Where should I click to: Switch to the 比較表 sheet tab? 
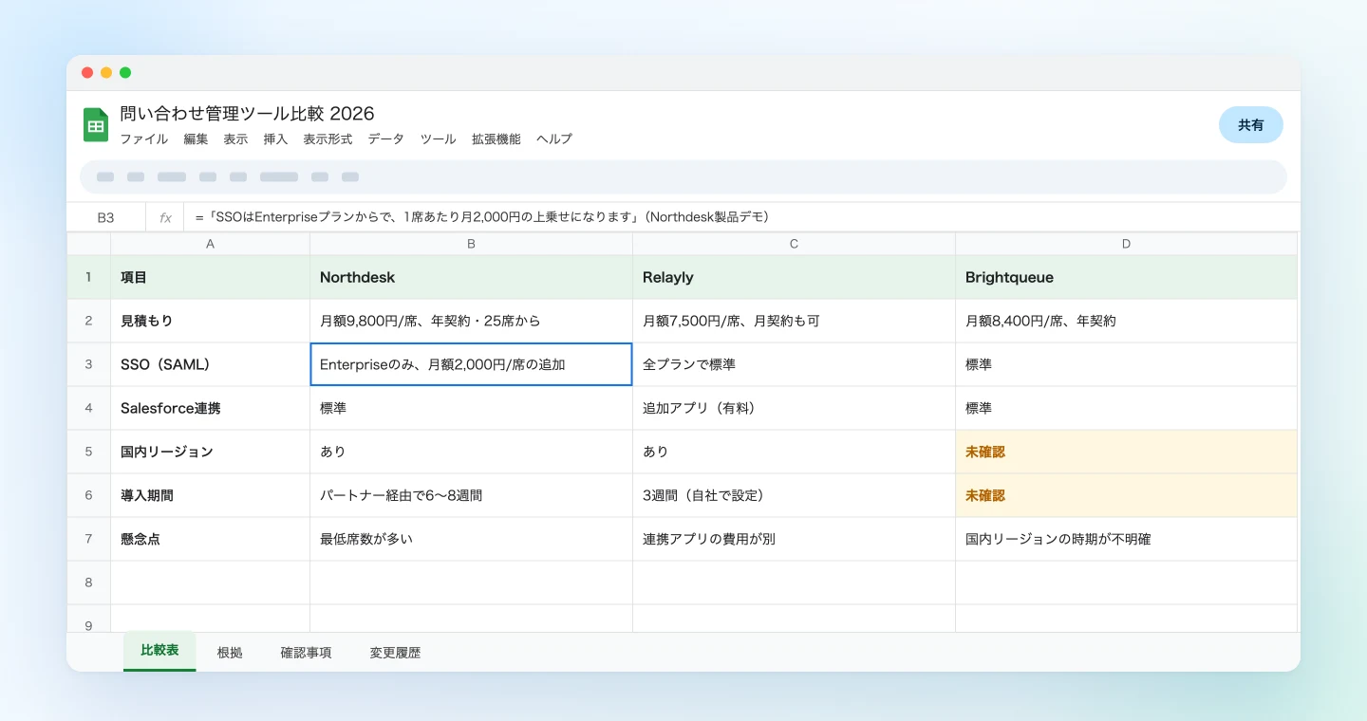click(x=159, y=651)
